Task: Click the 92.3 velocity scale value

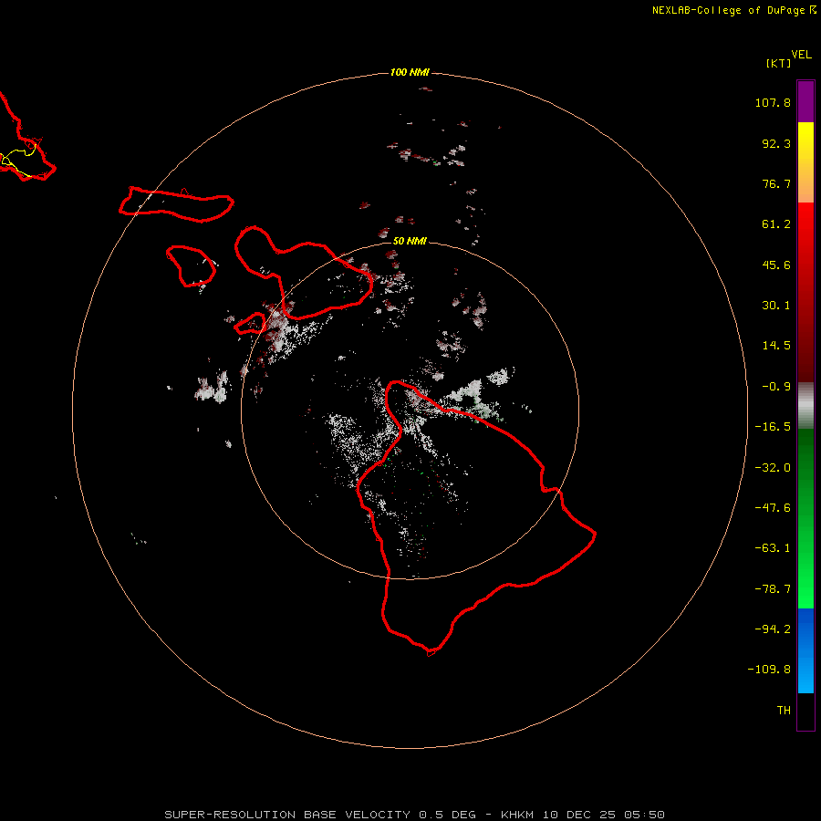Action: point(776,143)
